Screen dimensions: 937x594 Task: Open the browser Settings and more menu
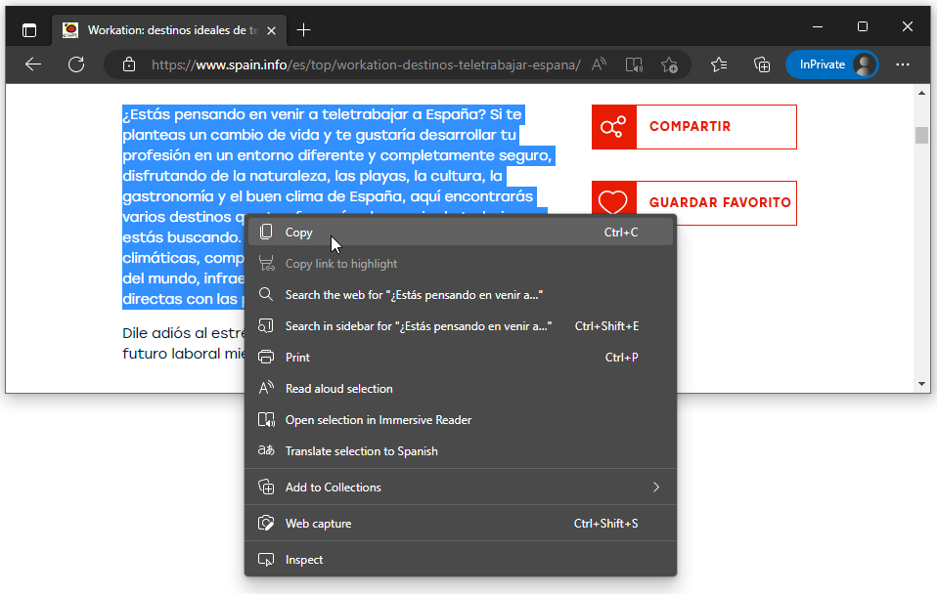point(902,64)
